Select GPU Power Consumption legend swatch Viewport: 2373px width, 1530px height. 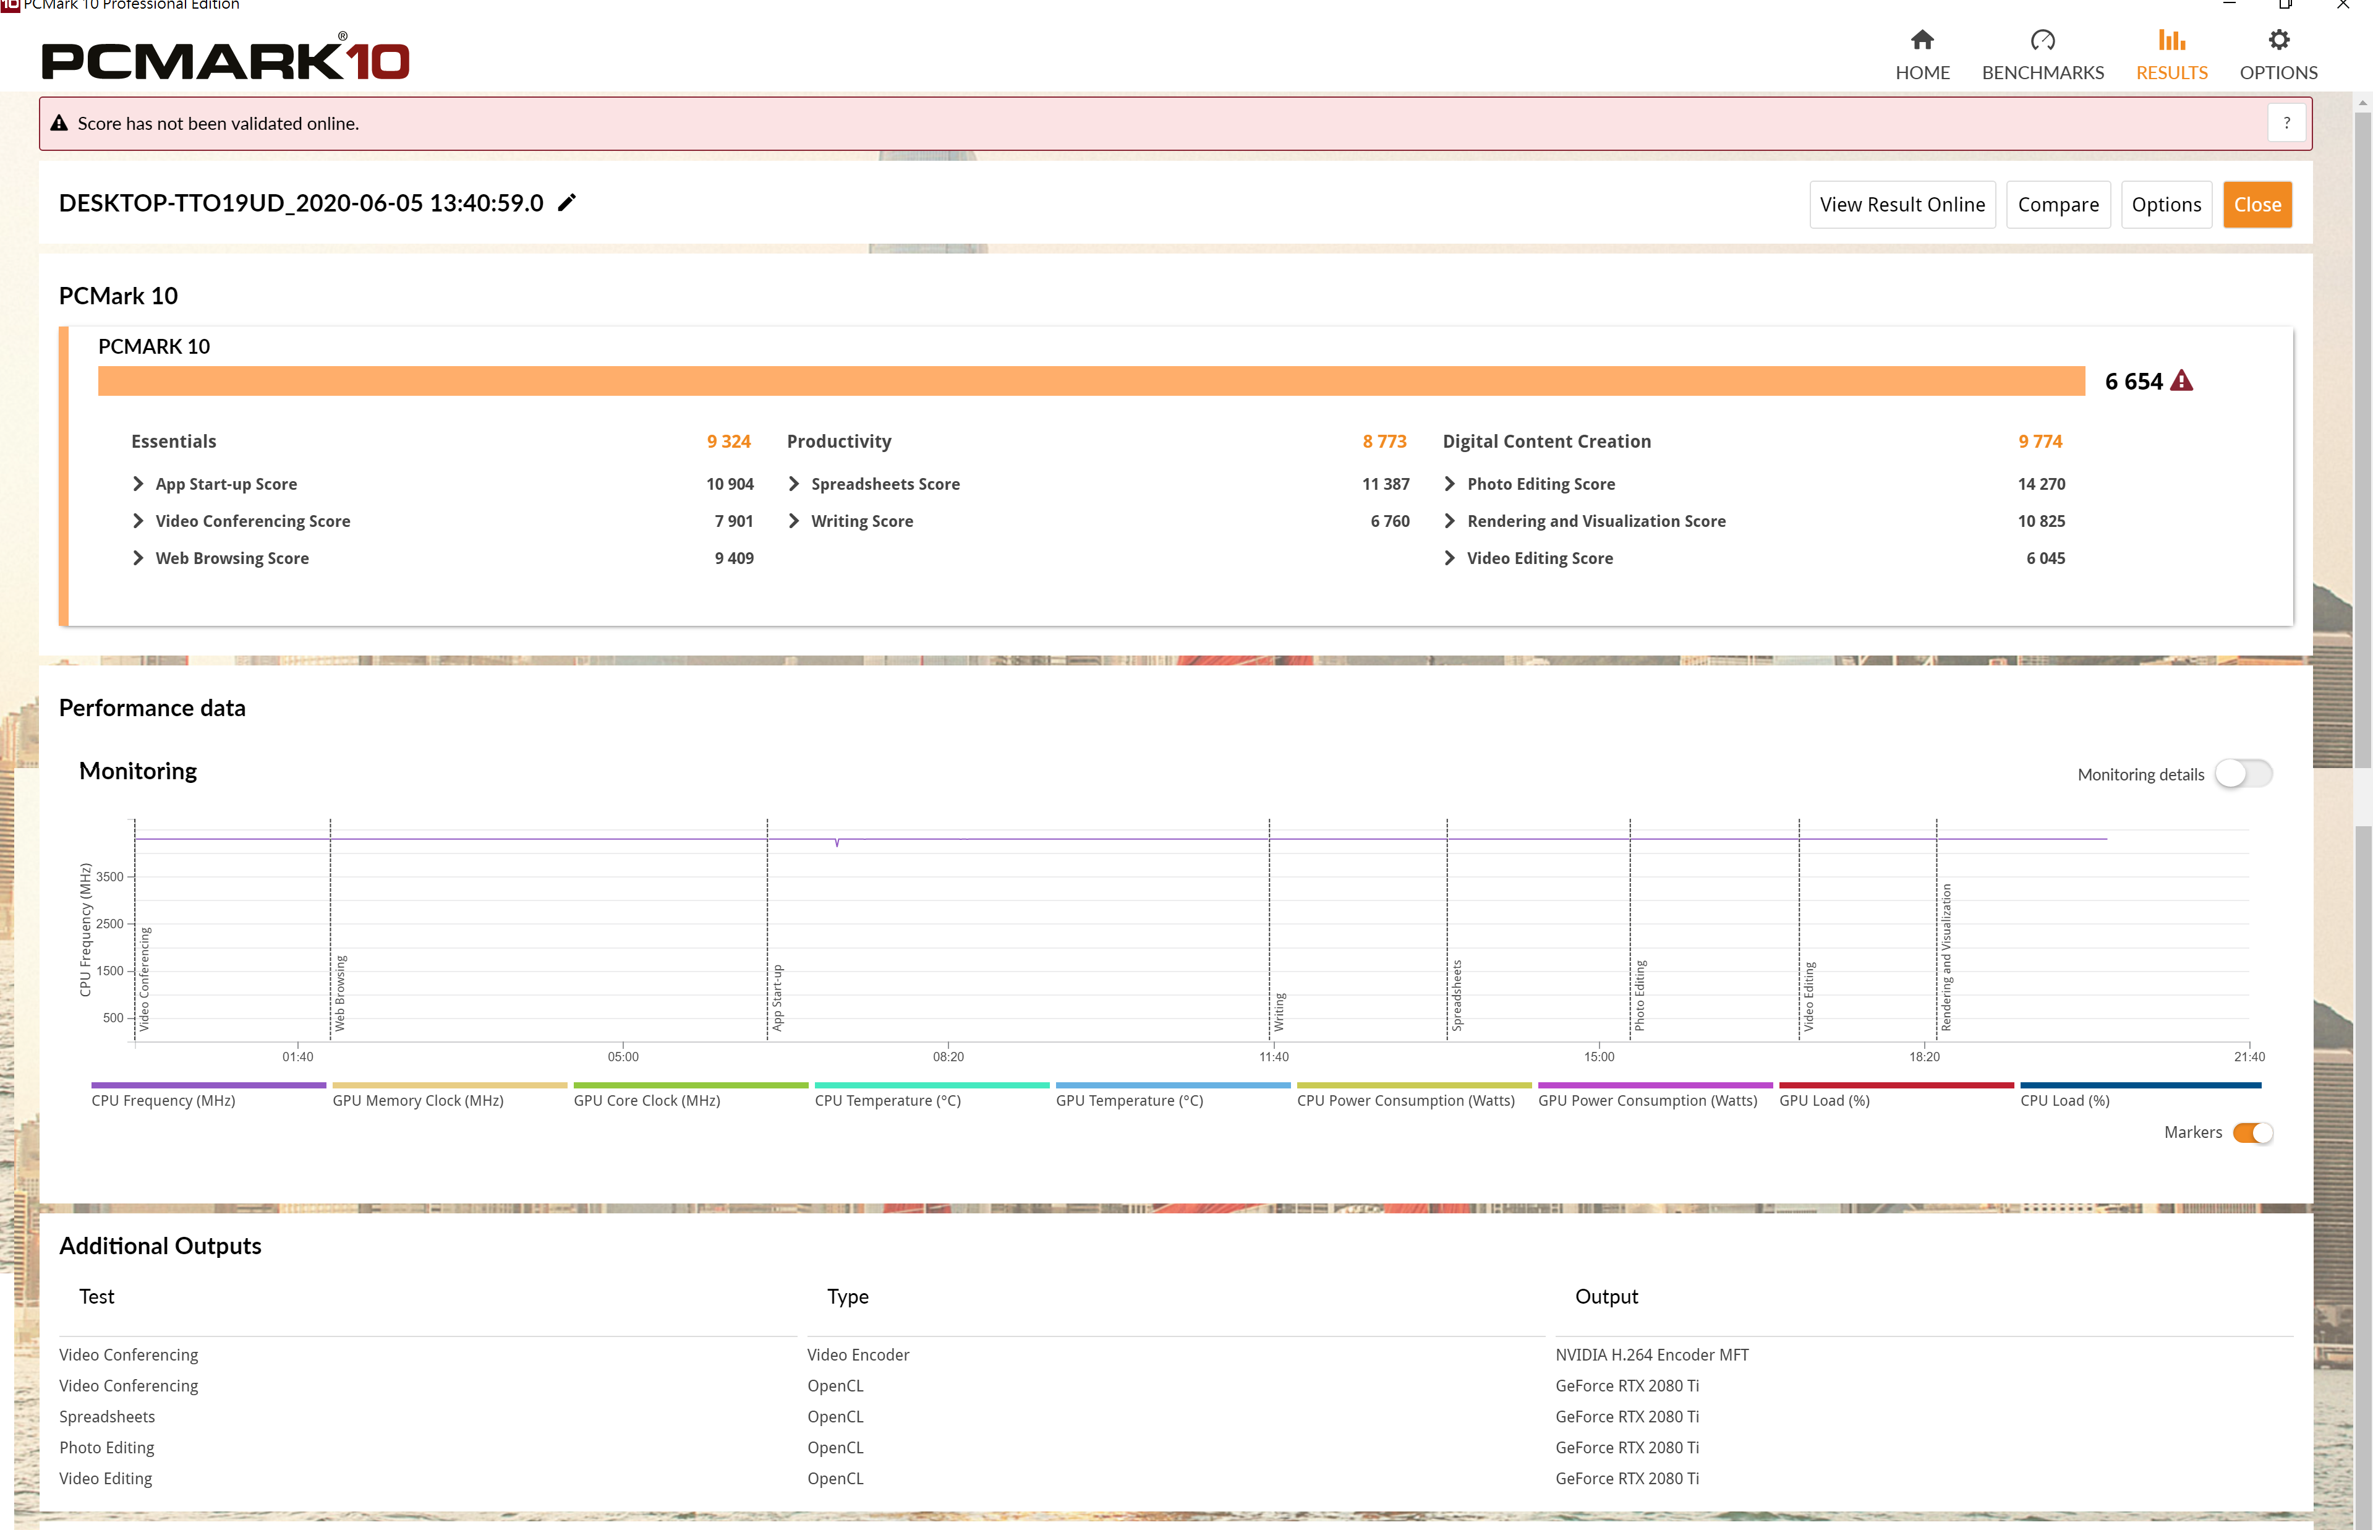[x=1655, y=1085]
